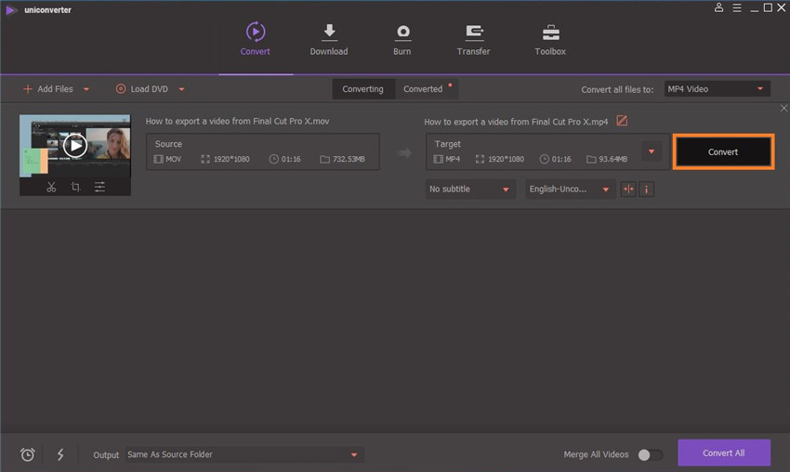This screenshot has height=472, width=790.
Task: Show media info icon
Action: [x=647, y=190]
